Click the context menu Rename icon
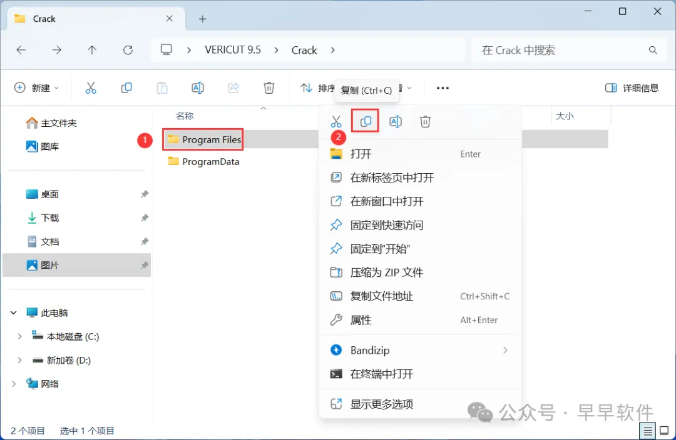The image size is (676, 440). click(x=396, y=121)
